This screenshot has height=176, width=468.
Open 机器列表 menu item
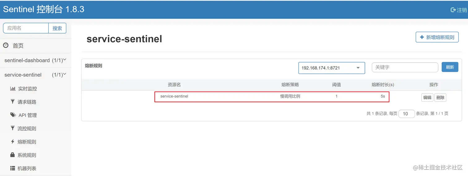click(x=27, y=168)
